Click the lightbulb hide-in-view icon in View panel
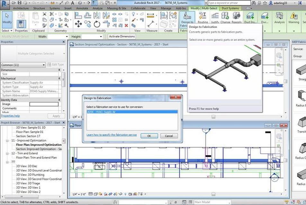The width and height of the screenshot is (306, 205). pos(133,14)
